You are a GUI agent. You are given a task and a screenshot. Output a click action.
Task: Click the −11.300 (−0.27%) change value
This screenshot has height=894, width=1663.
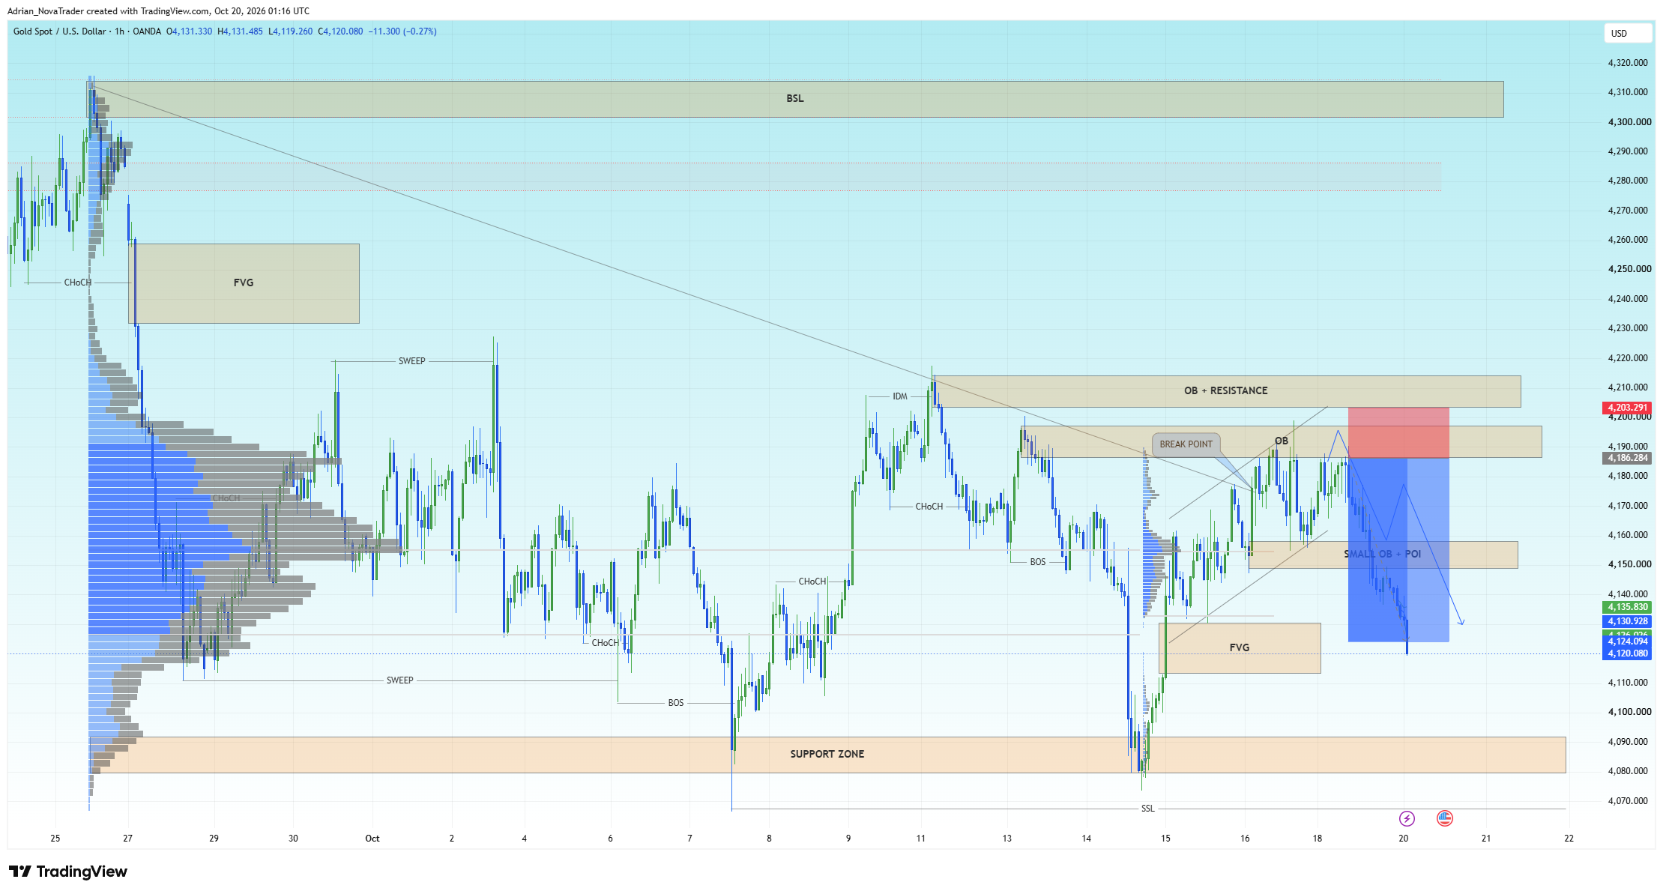tap(402, 31)
